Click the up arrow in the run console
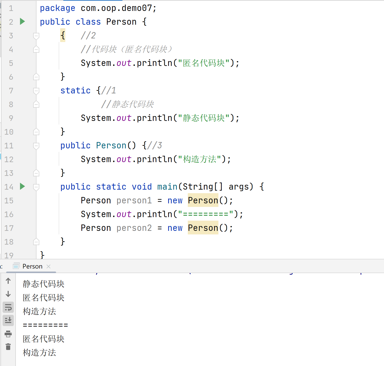 tap(8, 281)
